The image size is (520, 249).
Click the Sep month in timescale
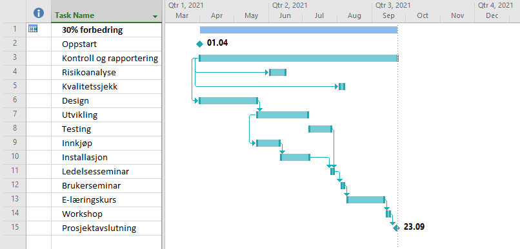(388, 16)
